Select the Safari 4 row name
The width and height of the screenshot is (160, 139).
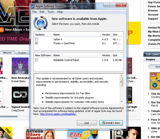tap(58, 39)
